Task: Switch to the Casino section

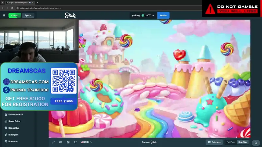Action: [14, 15]
